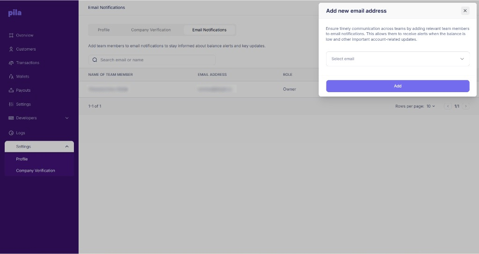479x254 pixels.
Task: Open Company Verification in sidebar submenu
Action: pyautogui.click(x=36, y=171)
